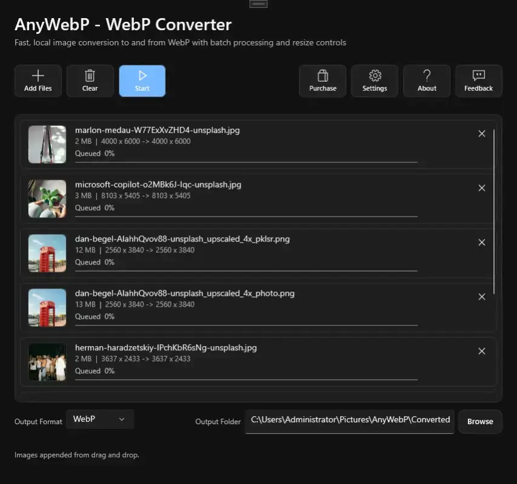517x484 pixels.
Task: Select the 4x_photo.png phone booth thumbnail
Action: tap(47, 307)
